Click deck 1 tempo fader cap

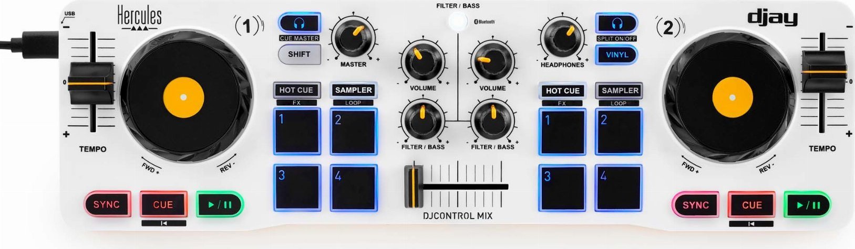pyautogui.click(x=90, y=84)
